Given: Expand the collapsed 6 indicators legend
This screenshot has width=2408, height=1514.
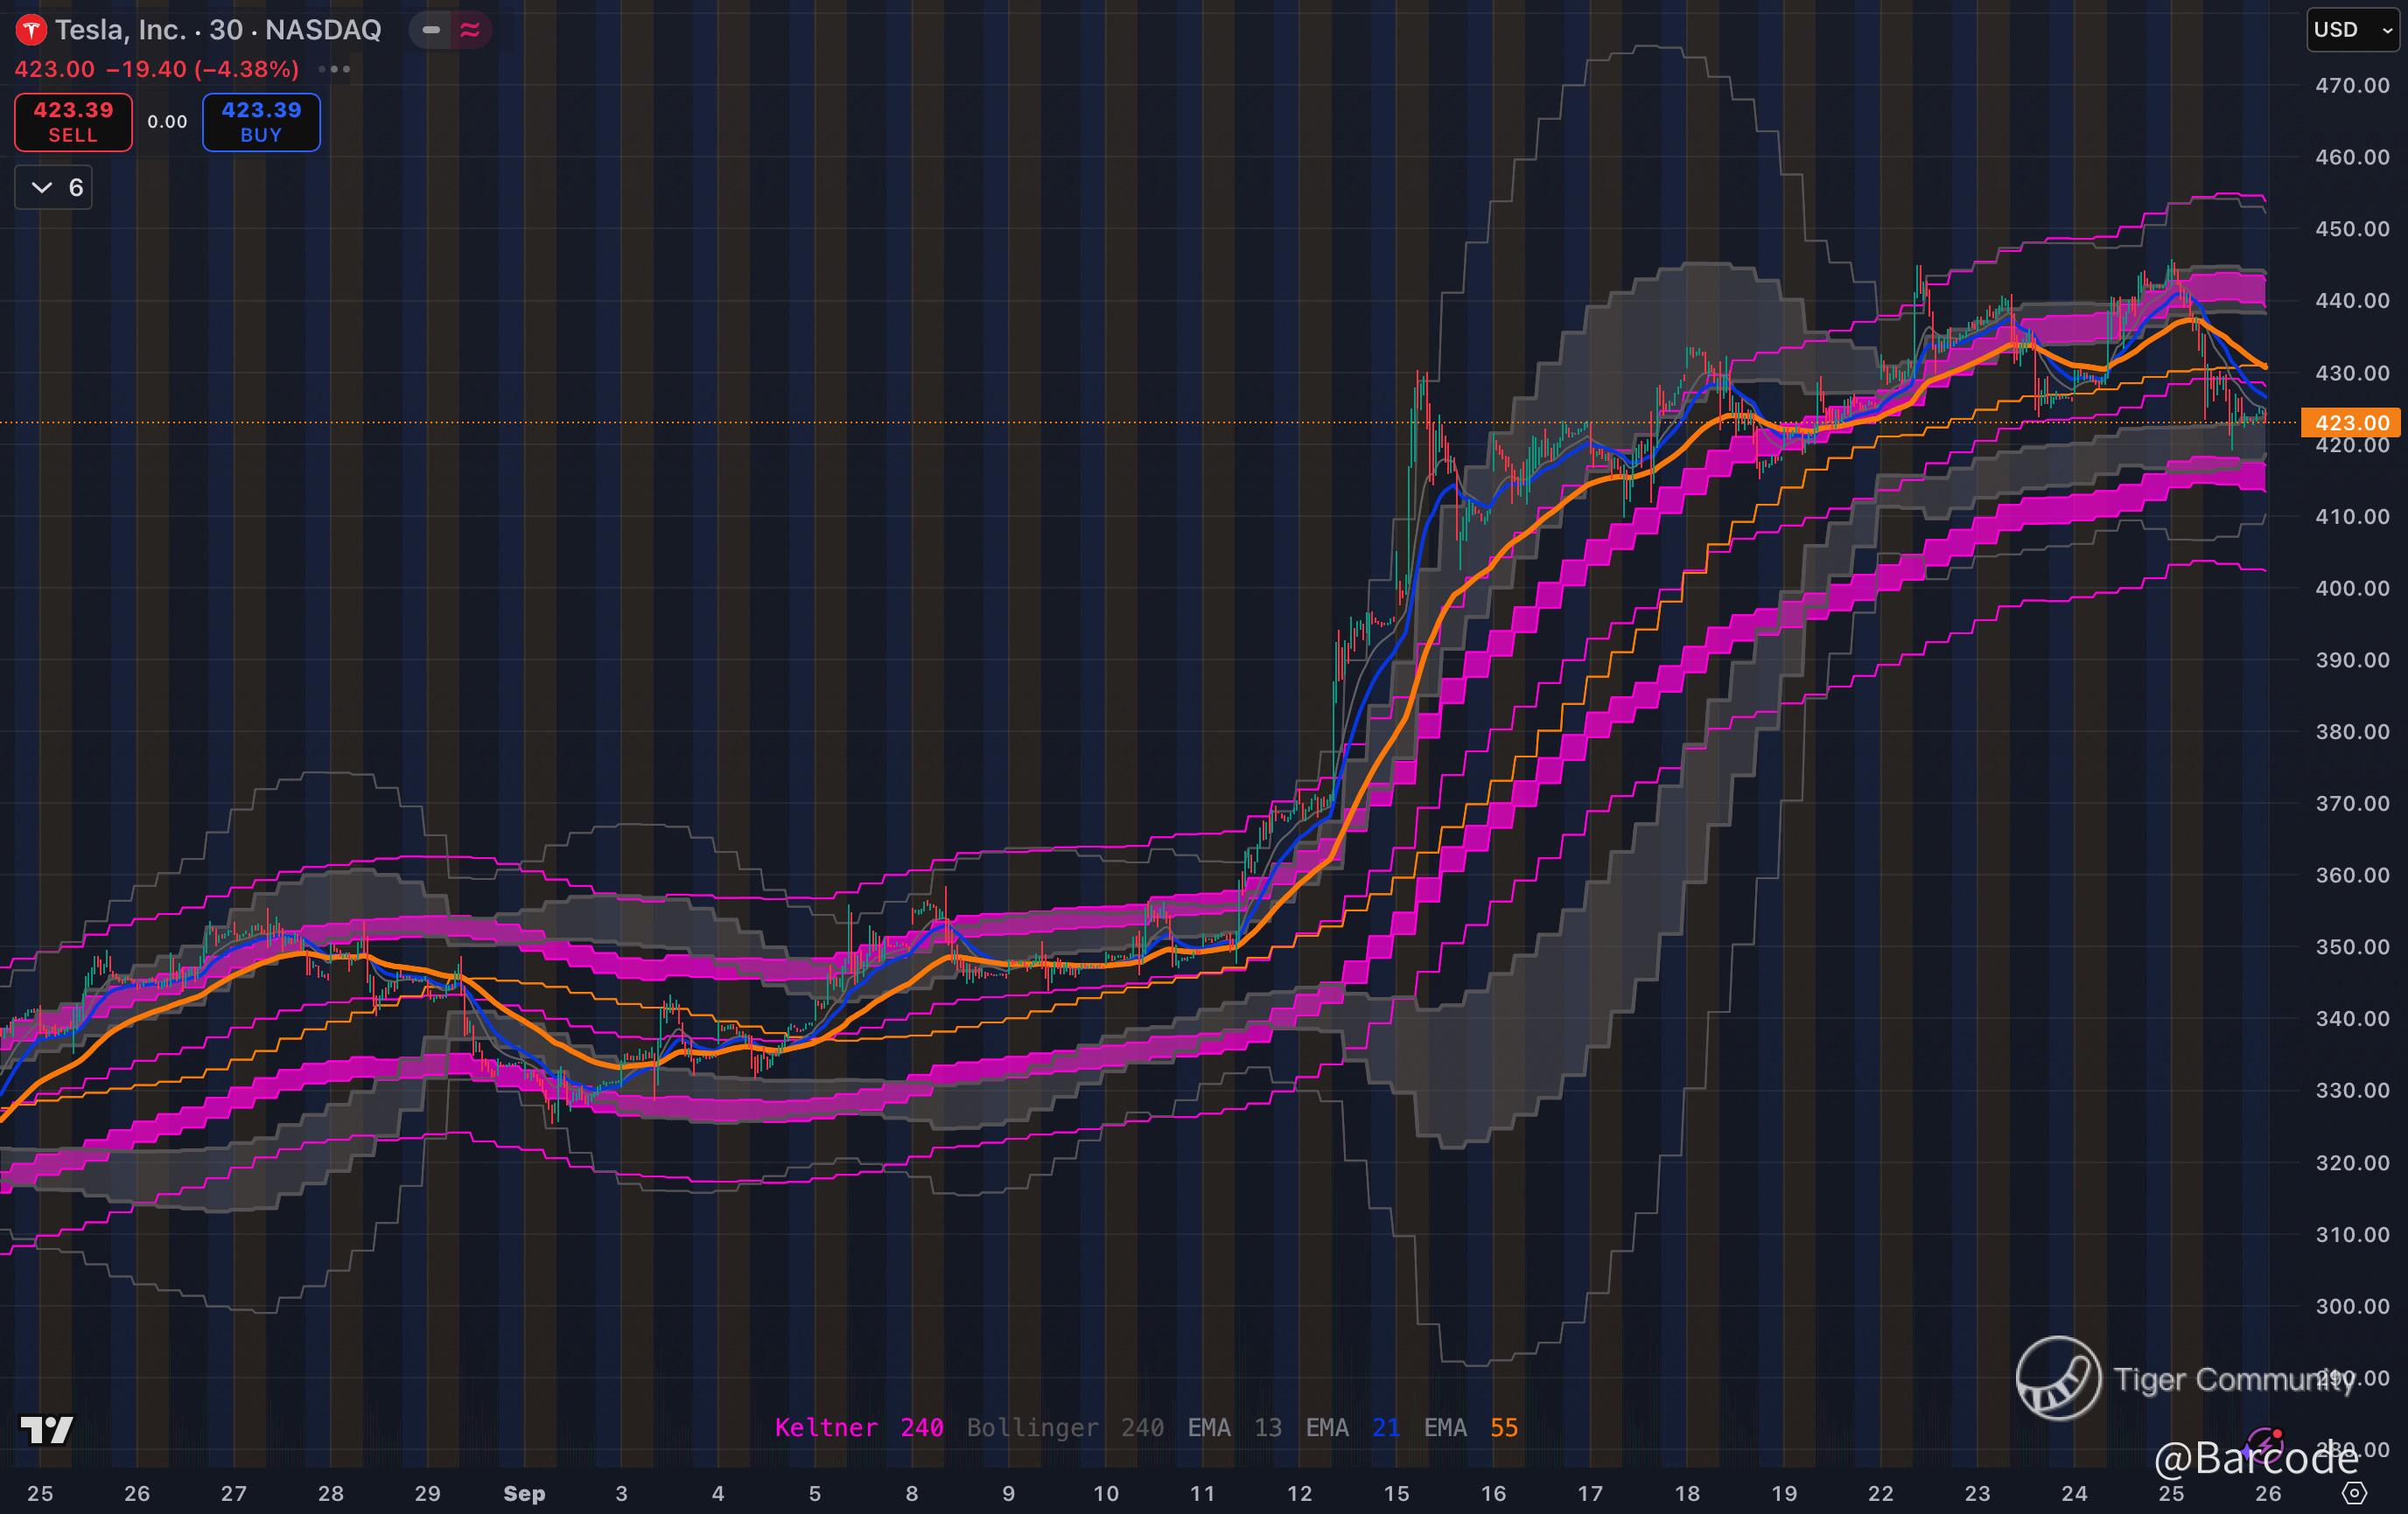Looking at the screenshot, I should pyautogui.click(x=54, y=188).
